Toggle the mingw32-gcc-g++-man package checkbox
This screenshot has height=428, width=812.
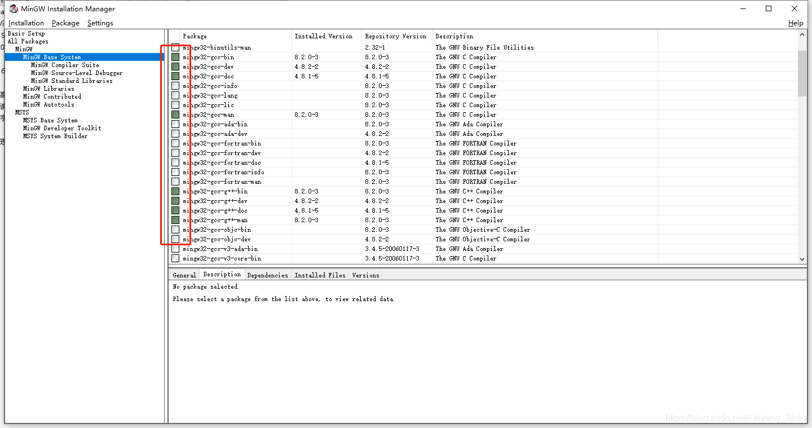[175, 220]
